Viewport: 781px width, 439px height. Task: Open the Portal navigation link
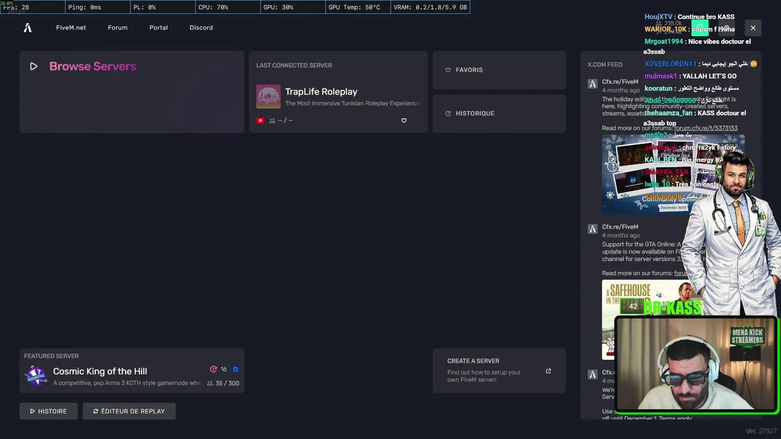(159, 27)
